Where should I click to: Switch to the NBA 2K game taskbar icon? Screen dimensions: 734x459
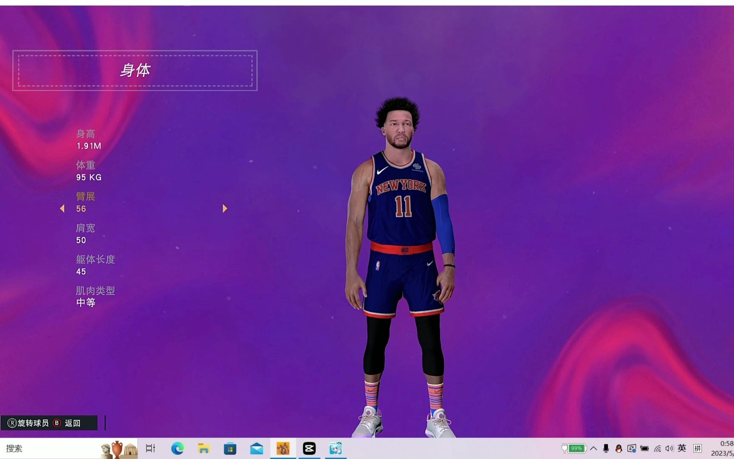(x=283, y=448)
